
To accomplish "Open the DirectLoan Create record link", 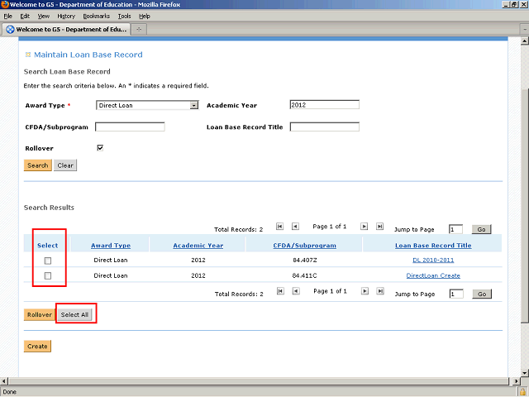I will click(x=433, y=275).
